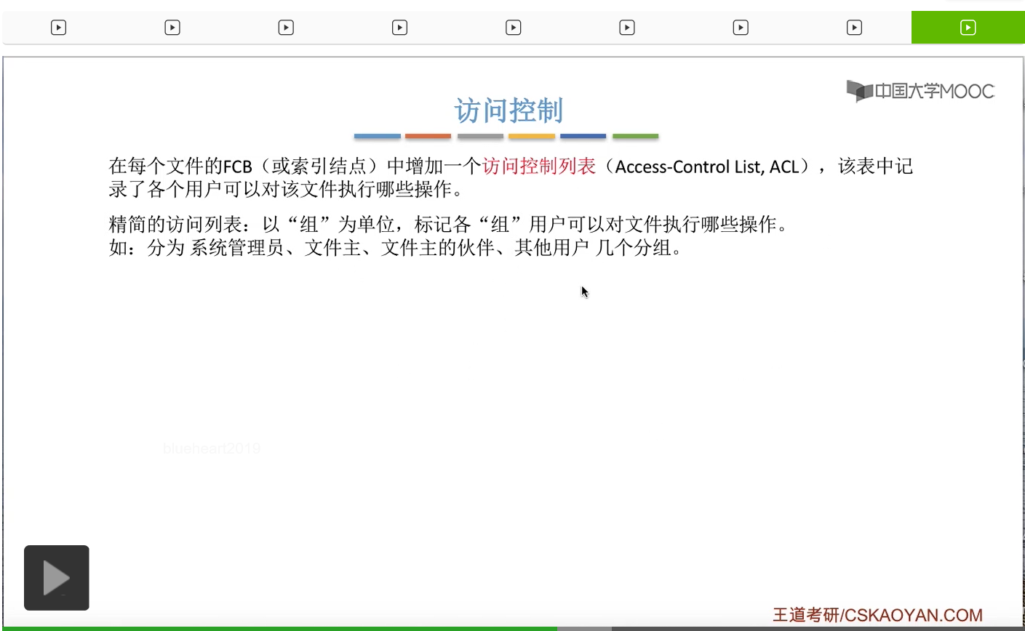Image resolution: width=1025 pixels, height=631 pixels.
Task: Click the slide title 访问控制
Action: point(508,110)
